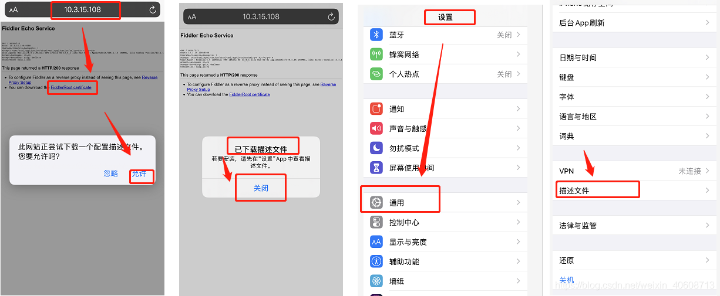This screenshot has height=296, width=720.
Task: Open Reverse Proxy Setup link behind 允许 dialog
Action: [83, 80]
